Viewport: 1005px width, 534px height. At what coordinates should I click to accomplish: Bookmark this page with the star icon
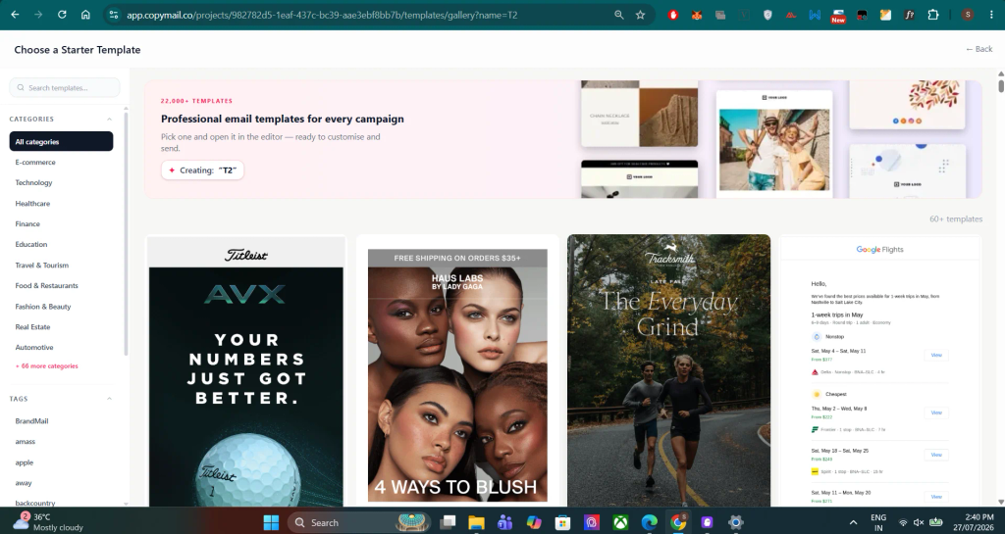[x=640, y=15]
